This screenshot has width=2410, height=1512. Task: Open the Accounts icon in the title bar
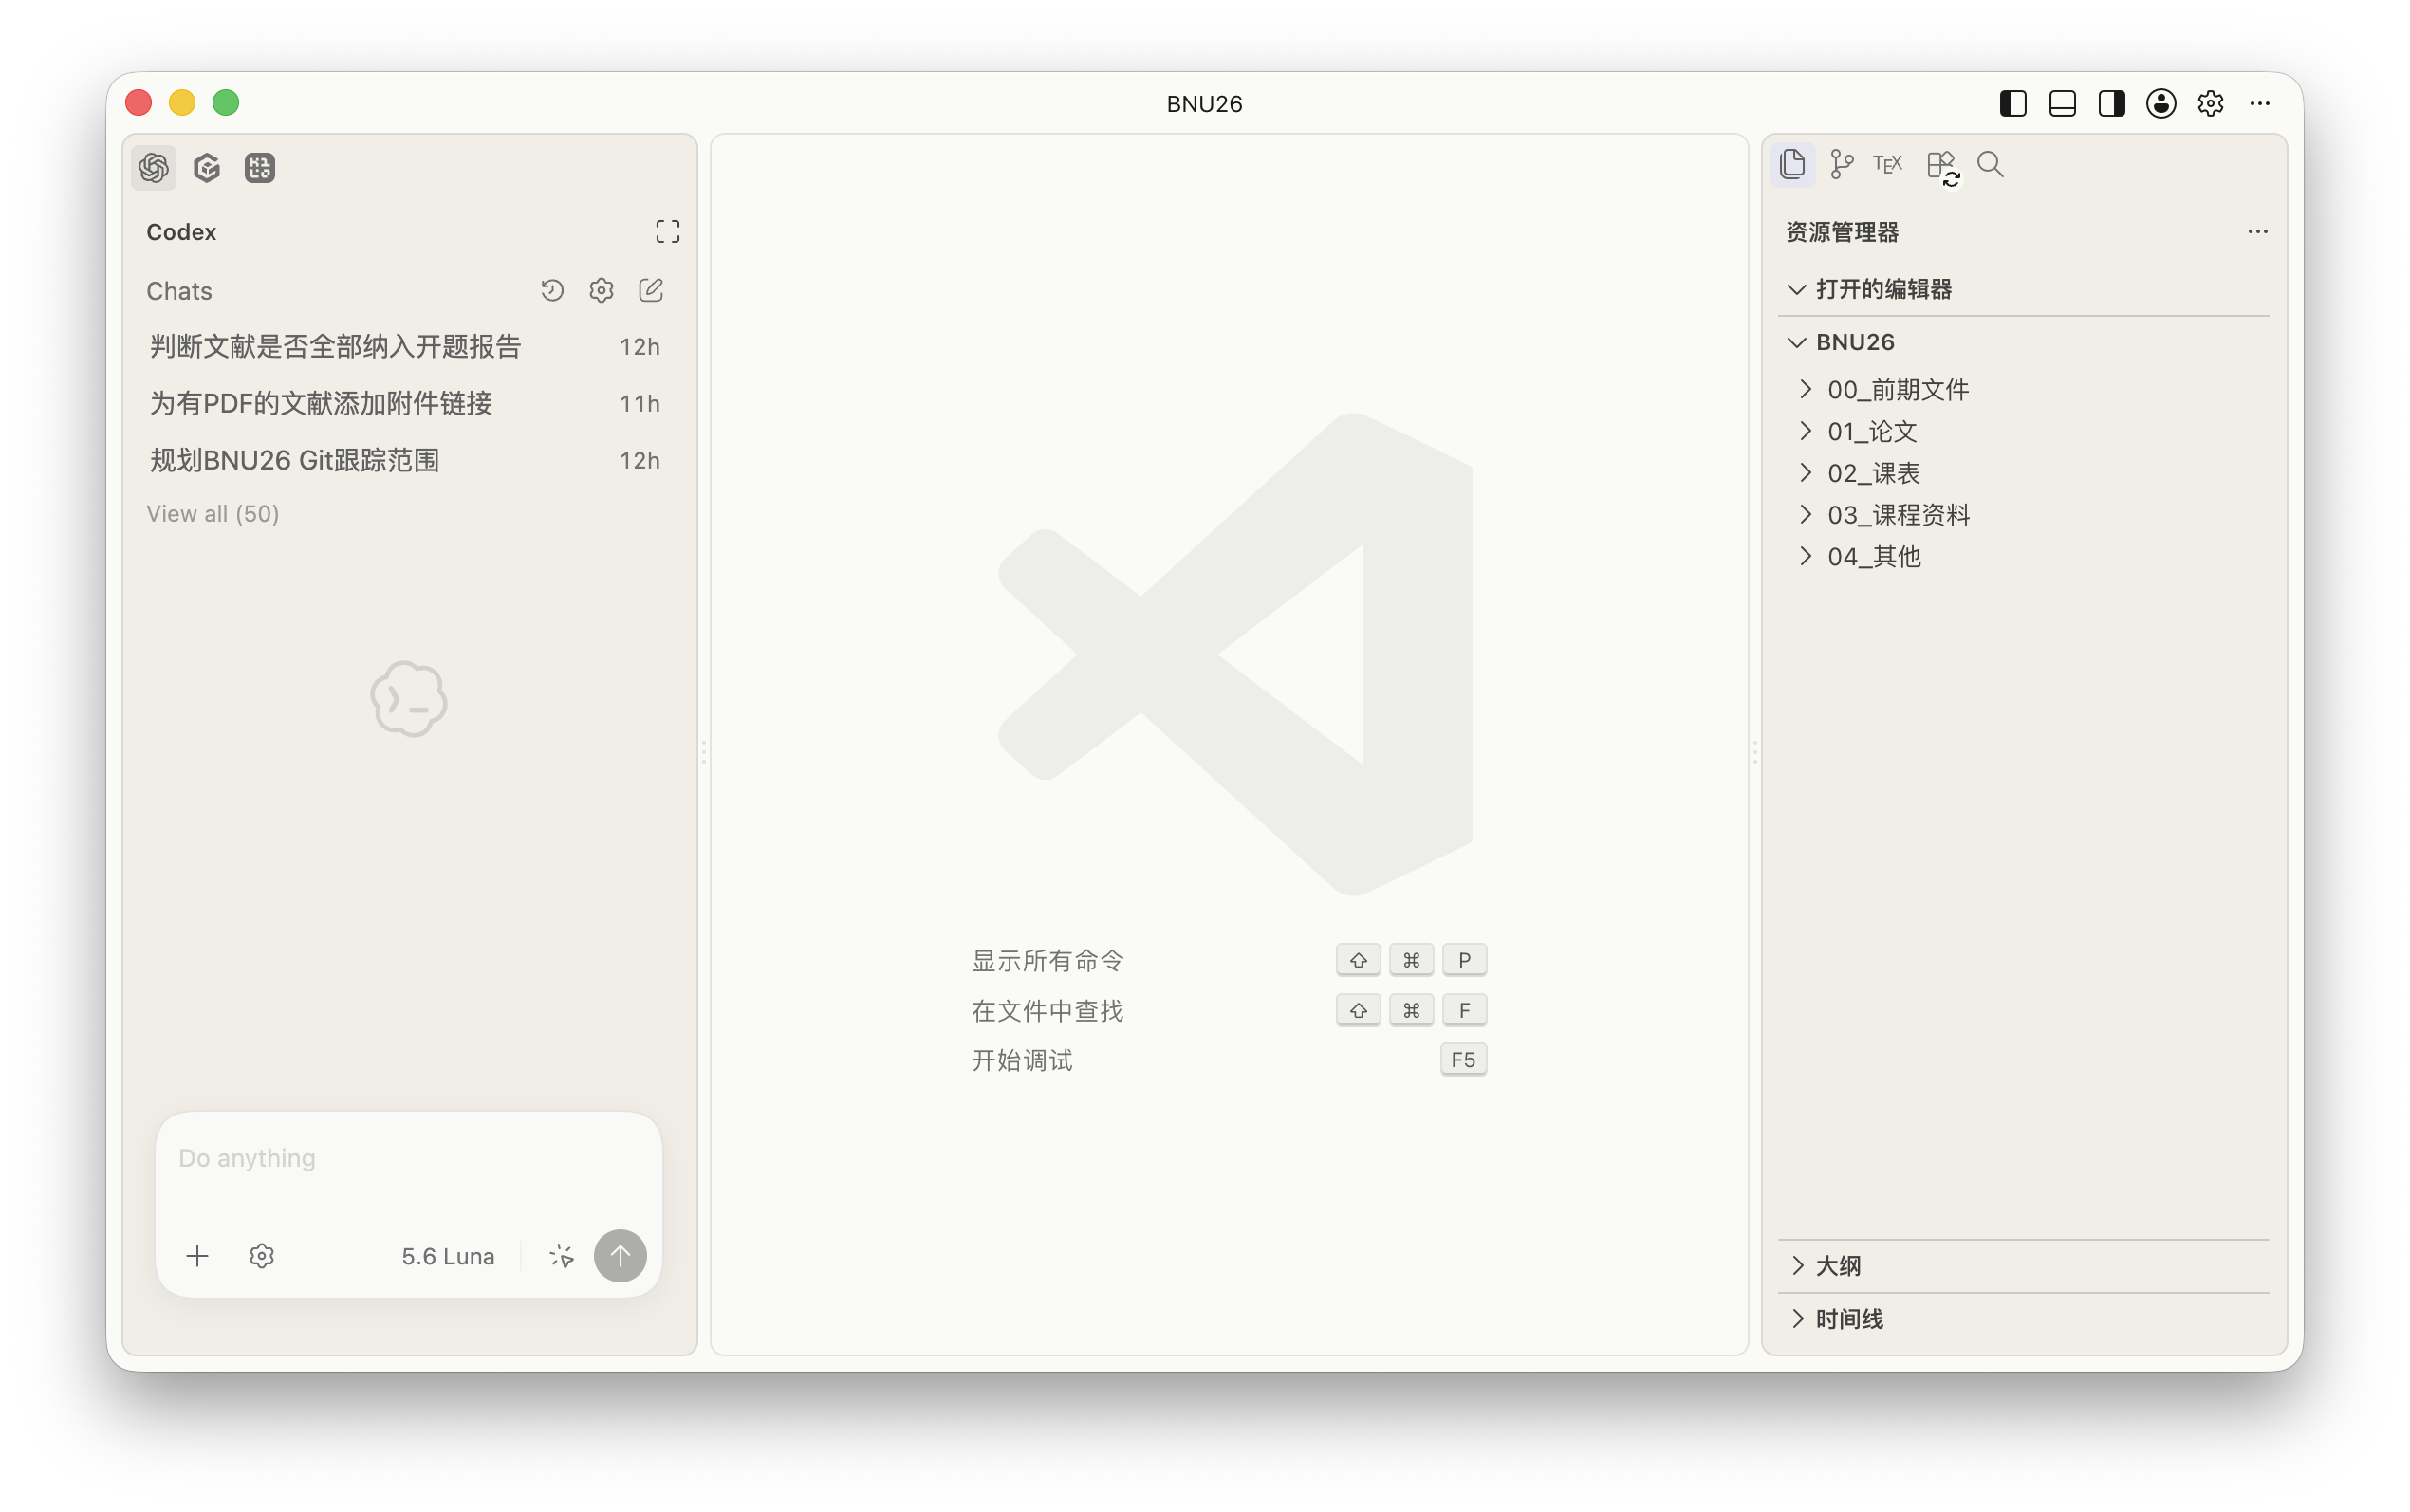pyautogui.click(x=2161, y=103)
